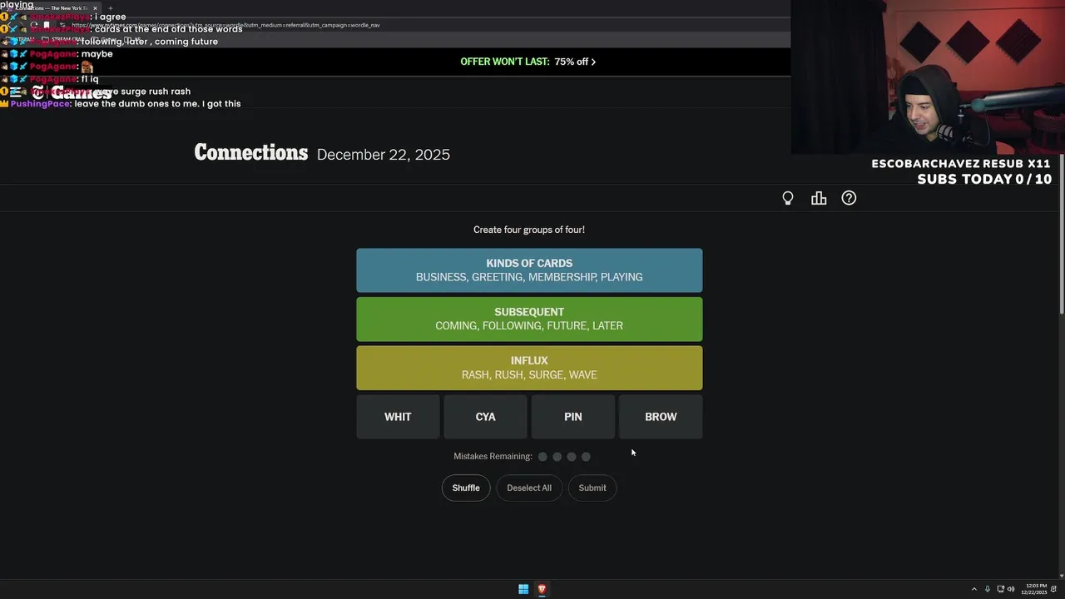Expand hidden system tray icons chevron
The width and height of the screenshot is (1065, 599).
coord(974,589)
